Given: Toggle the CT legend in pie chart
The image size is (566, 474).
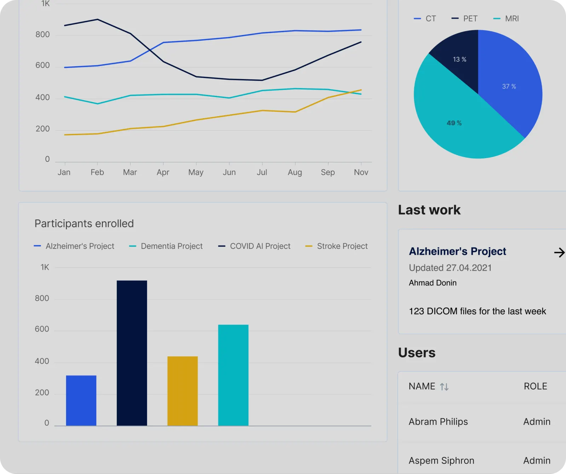Looking at the screenshot, I should [x=426, y=18].
